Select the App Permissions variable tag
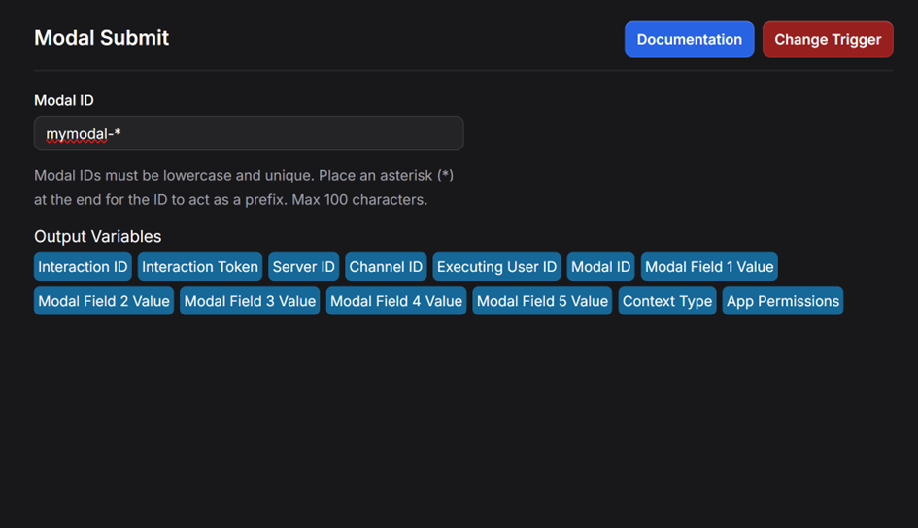The height and width of the screenshot is (528, 918). pos(783,301)
